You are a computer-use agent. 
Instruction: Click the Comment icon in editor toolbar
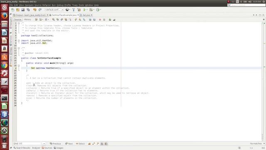click(110, 20)
